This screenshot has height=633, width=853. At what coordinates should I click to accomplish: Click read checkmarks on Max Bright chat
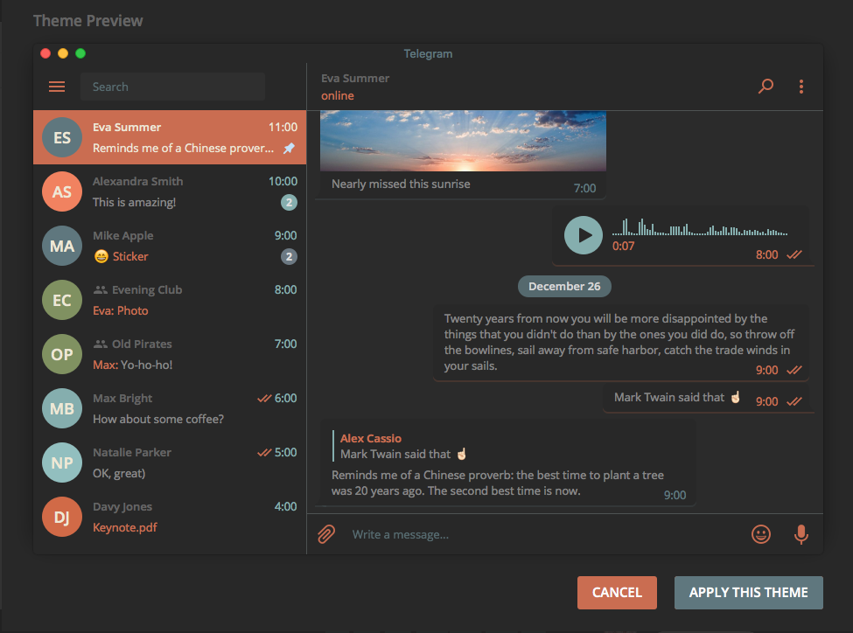click(264, 398)
